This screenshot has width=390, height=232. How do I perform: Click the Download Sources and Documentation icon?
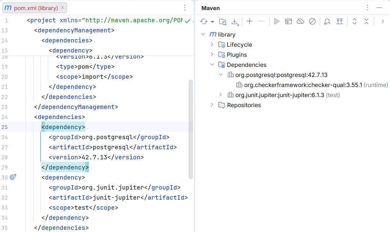click(x=234, y=21)
